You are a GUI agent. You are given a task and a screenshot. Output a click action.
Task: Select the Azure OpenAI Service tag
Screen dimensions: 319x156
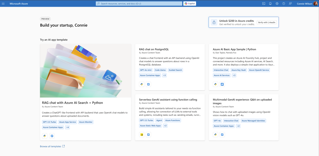259,70
